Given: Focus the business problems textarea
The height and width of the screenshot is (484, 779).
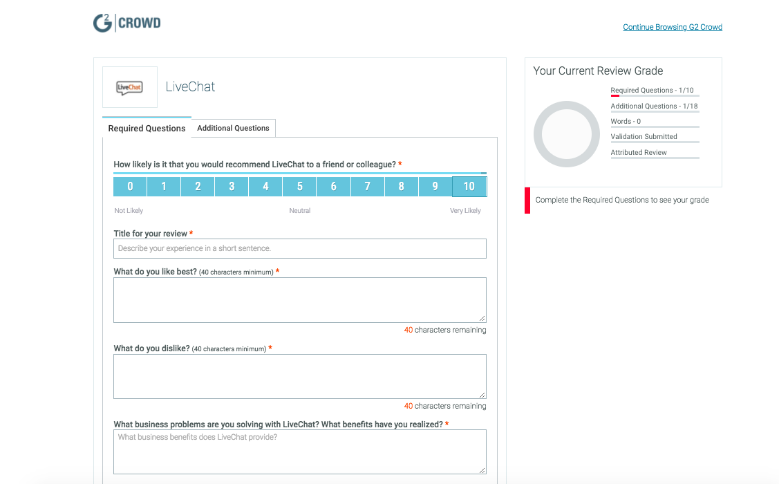Looking at the screenshot, I should point(299,452).
